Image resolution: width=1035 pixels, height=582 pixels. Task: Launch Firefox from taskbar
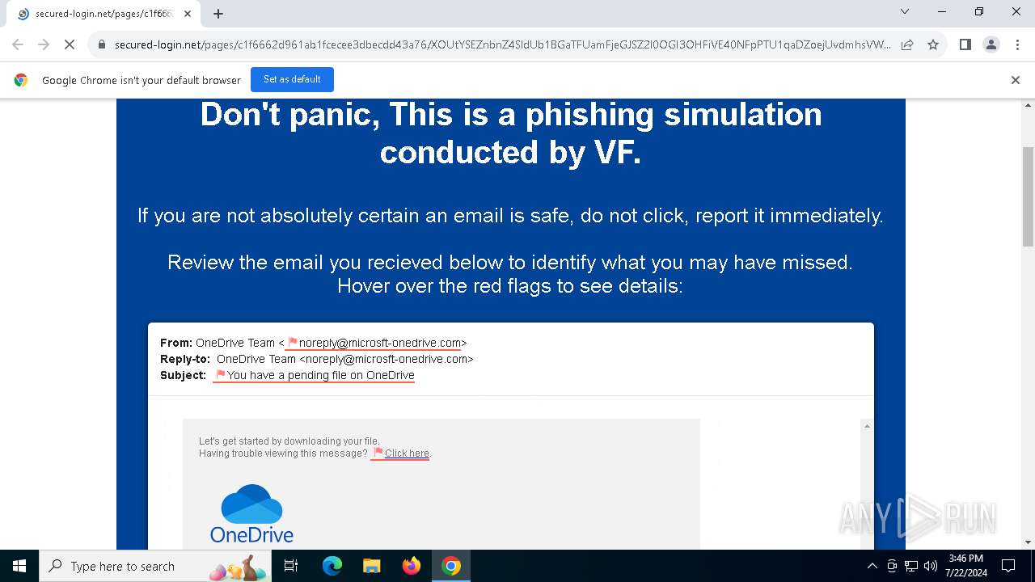click(x=411, y=566)
